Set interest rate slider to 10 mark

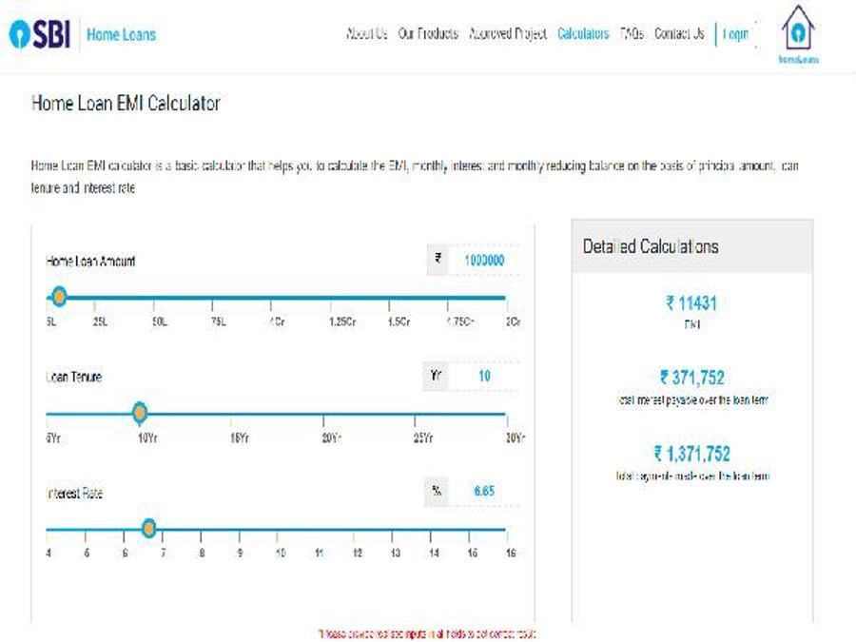coord(278,530)
